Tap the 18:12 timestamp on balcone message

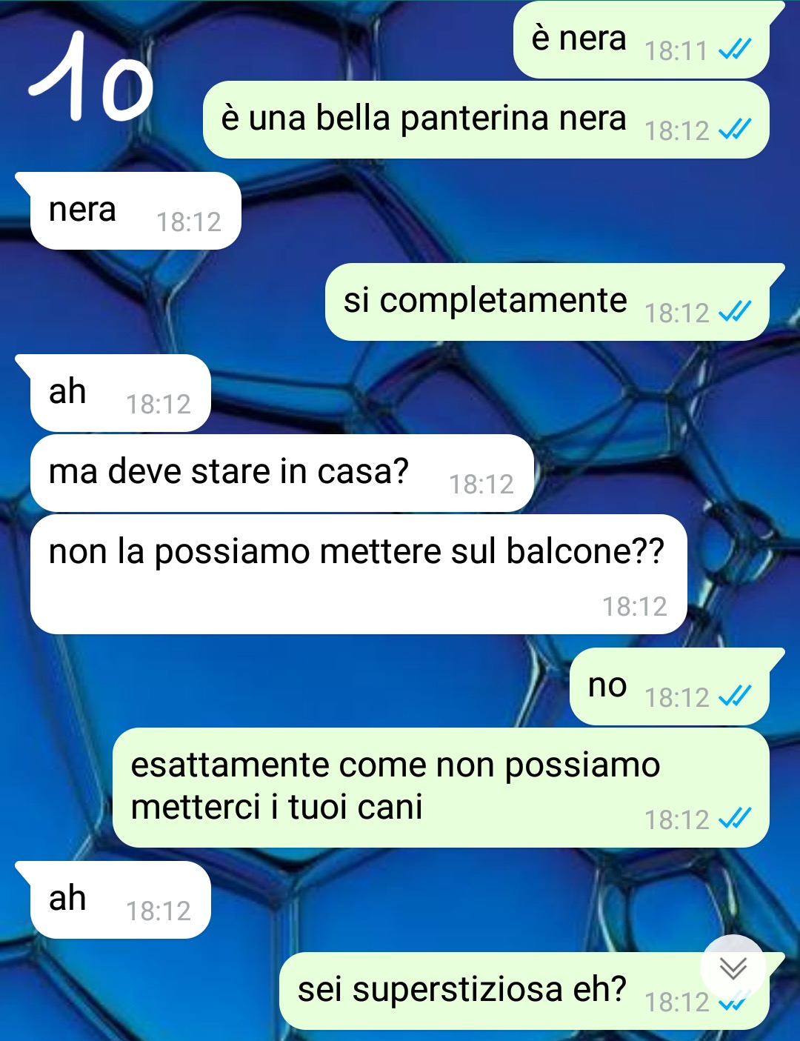click(x=635, y=607)
